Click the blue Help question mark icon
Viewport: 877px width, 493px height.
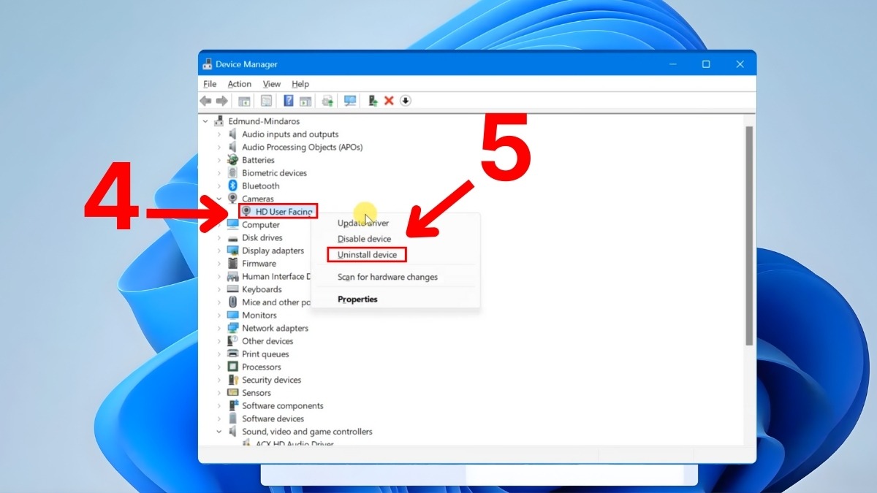(289, 101)
